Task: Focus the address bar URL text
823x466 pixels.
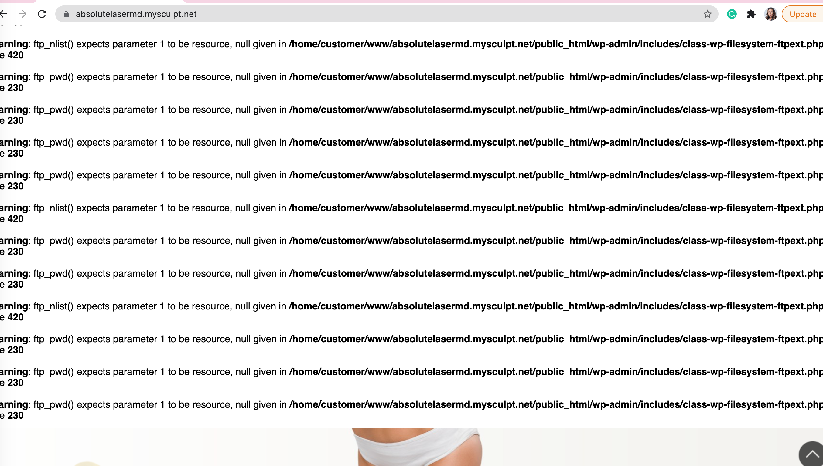Action: [136, 14]
